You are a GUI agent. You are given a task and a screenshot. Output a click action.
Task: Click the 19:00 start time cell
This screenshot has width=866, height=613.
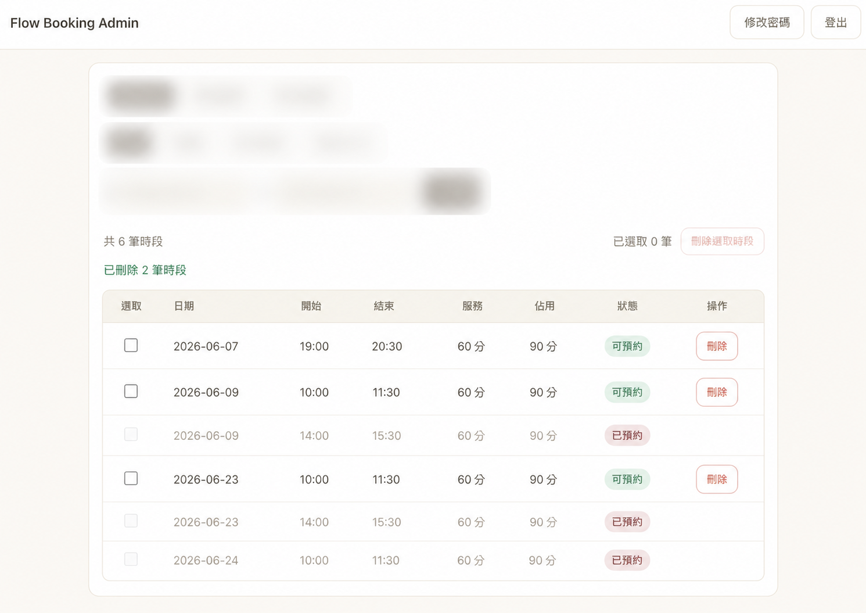click(x=314, y=346)
